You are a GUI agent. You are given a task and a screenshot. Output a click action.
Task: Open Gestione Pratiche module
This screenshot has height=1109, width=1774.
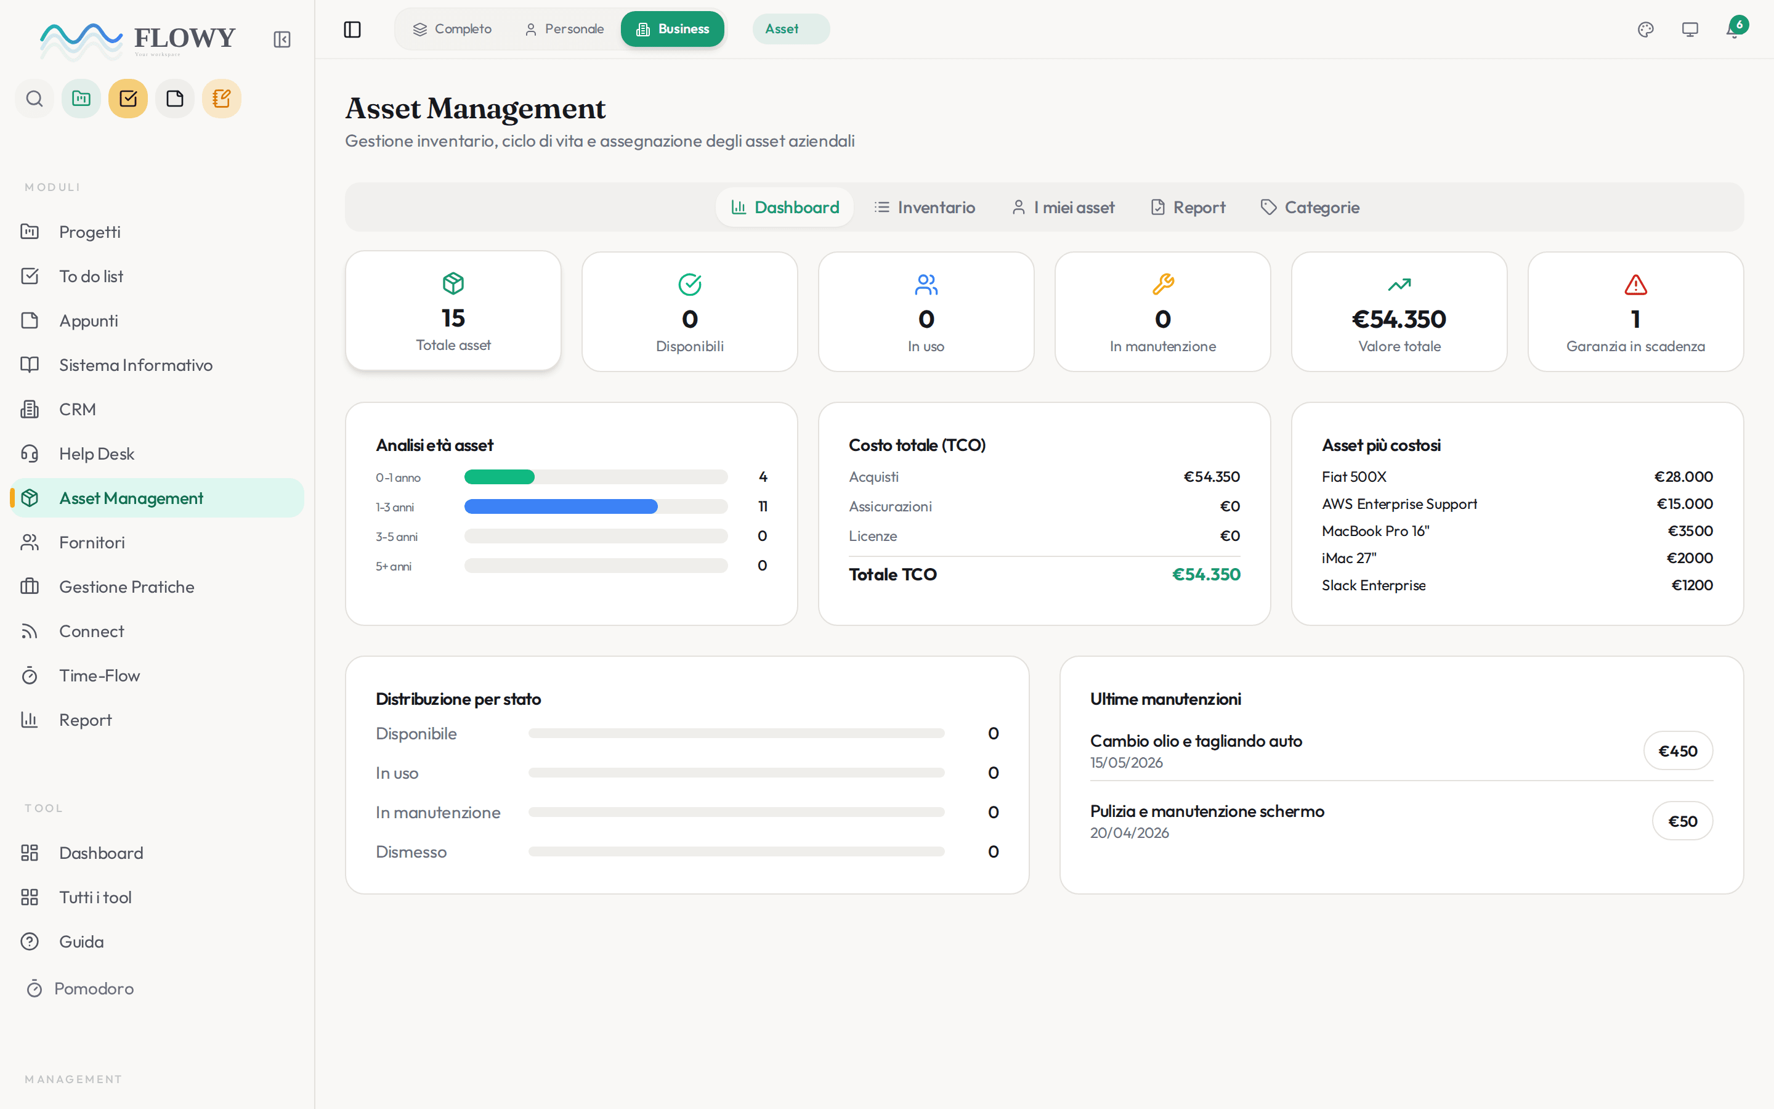tap(157, 587)
